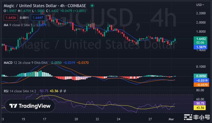Screen dimensions: 212x123
Task: Open the USD currency dropdown
Action: click(x=200, y=5)
